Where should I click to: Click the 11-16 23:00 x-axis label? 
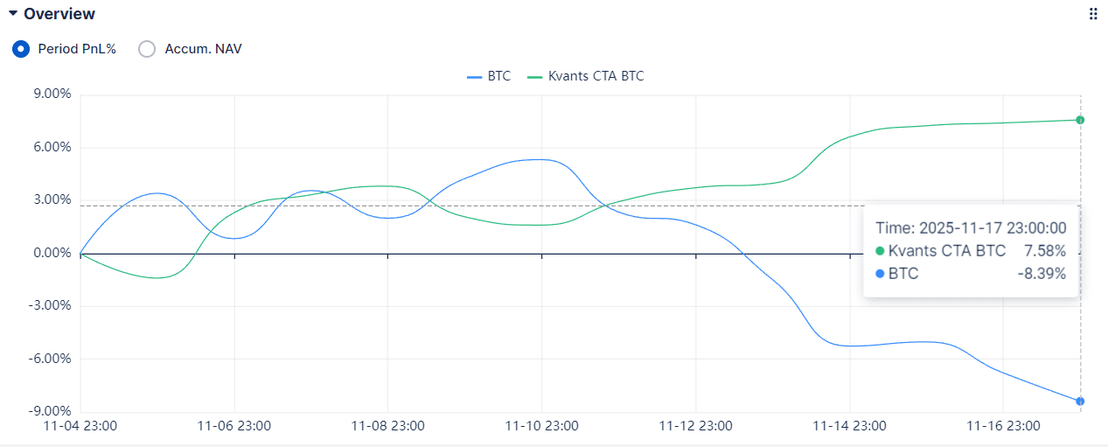click(x=1003, y=426)
